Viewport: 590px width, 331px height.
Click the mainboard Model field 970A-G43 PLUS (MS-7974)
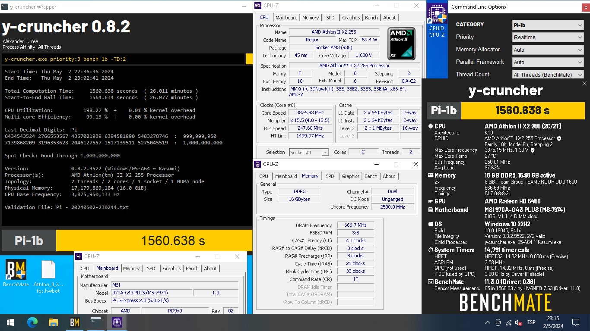point(151,293)
